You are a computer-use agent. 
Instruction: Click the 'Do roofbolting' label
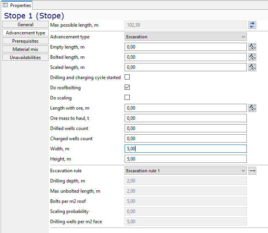click(x=65, y=88)
